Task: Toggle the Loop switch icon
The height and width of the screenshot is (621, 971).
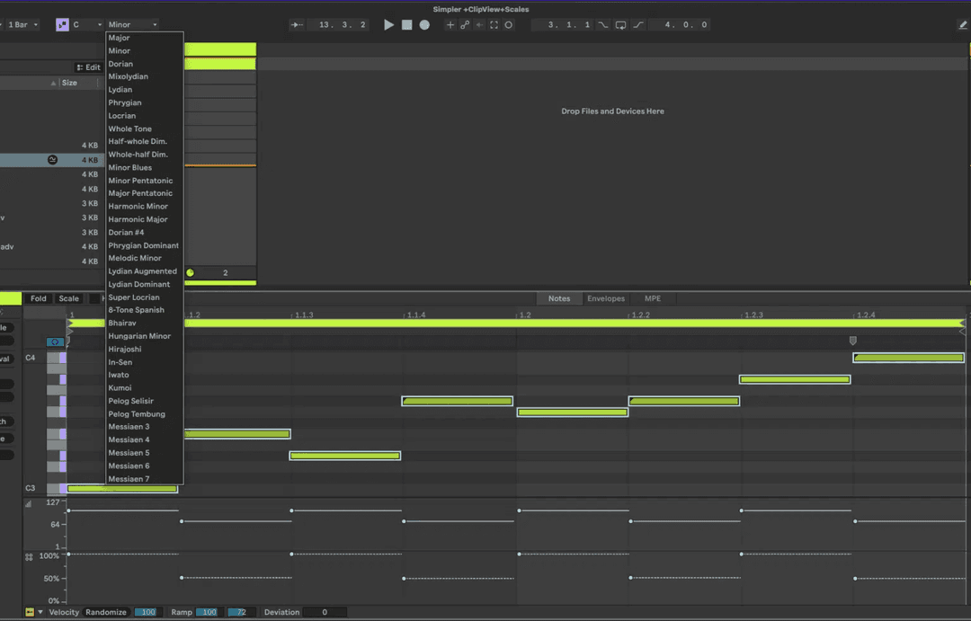Action: click(620, 25)
